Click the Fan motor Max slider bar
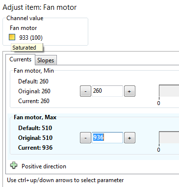Viewport: 179px width, 187px height. [169, 137]
